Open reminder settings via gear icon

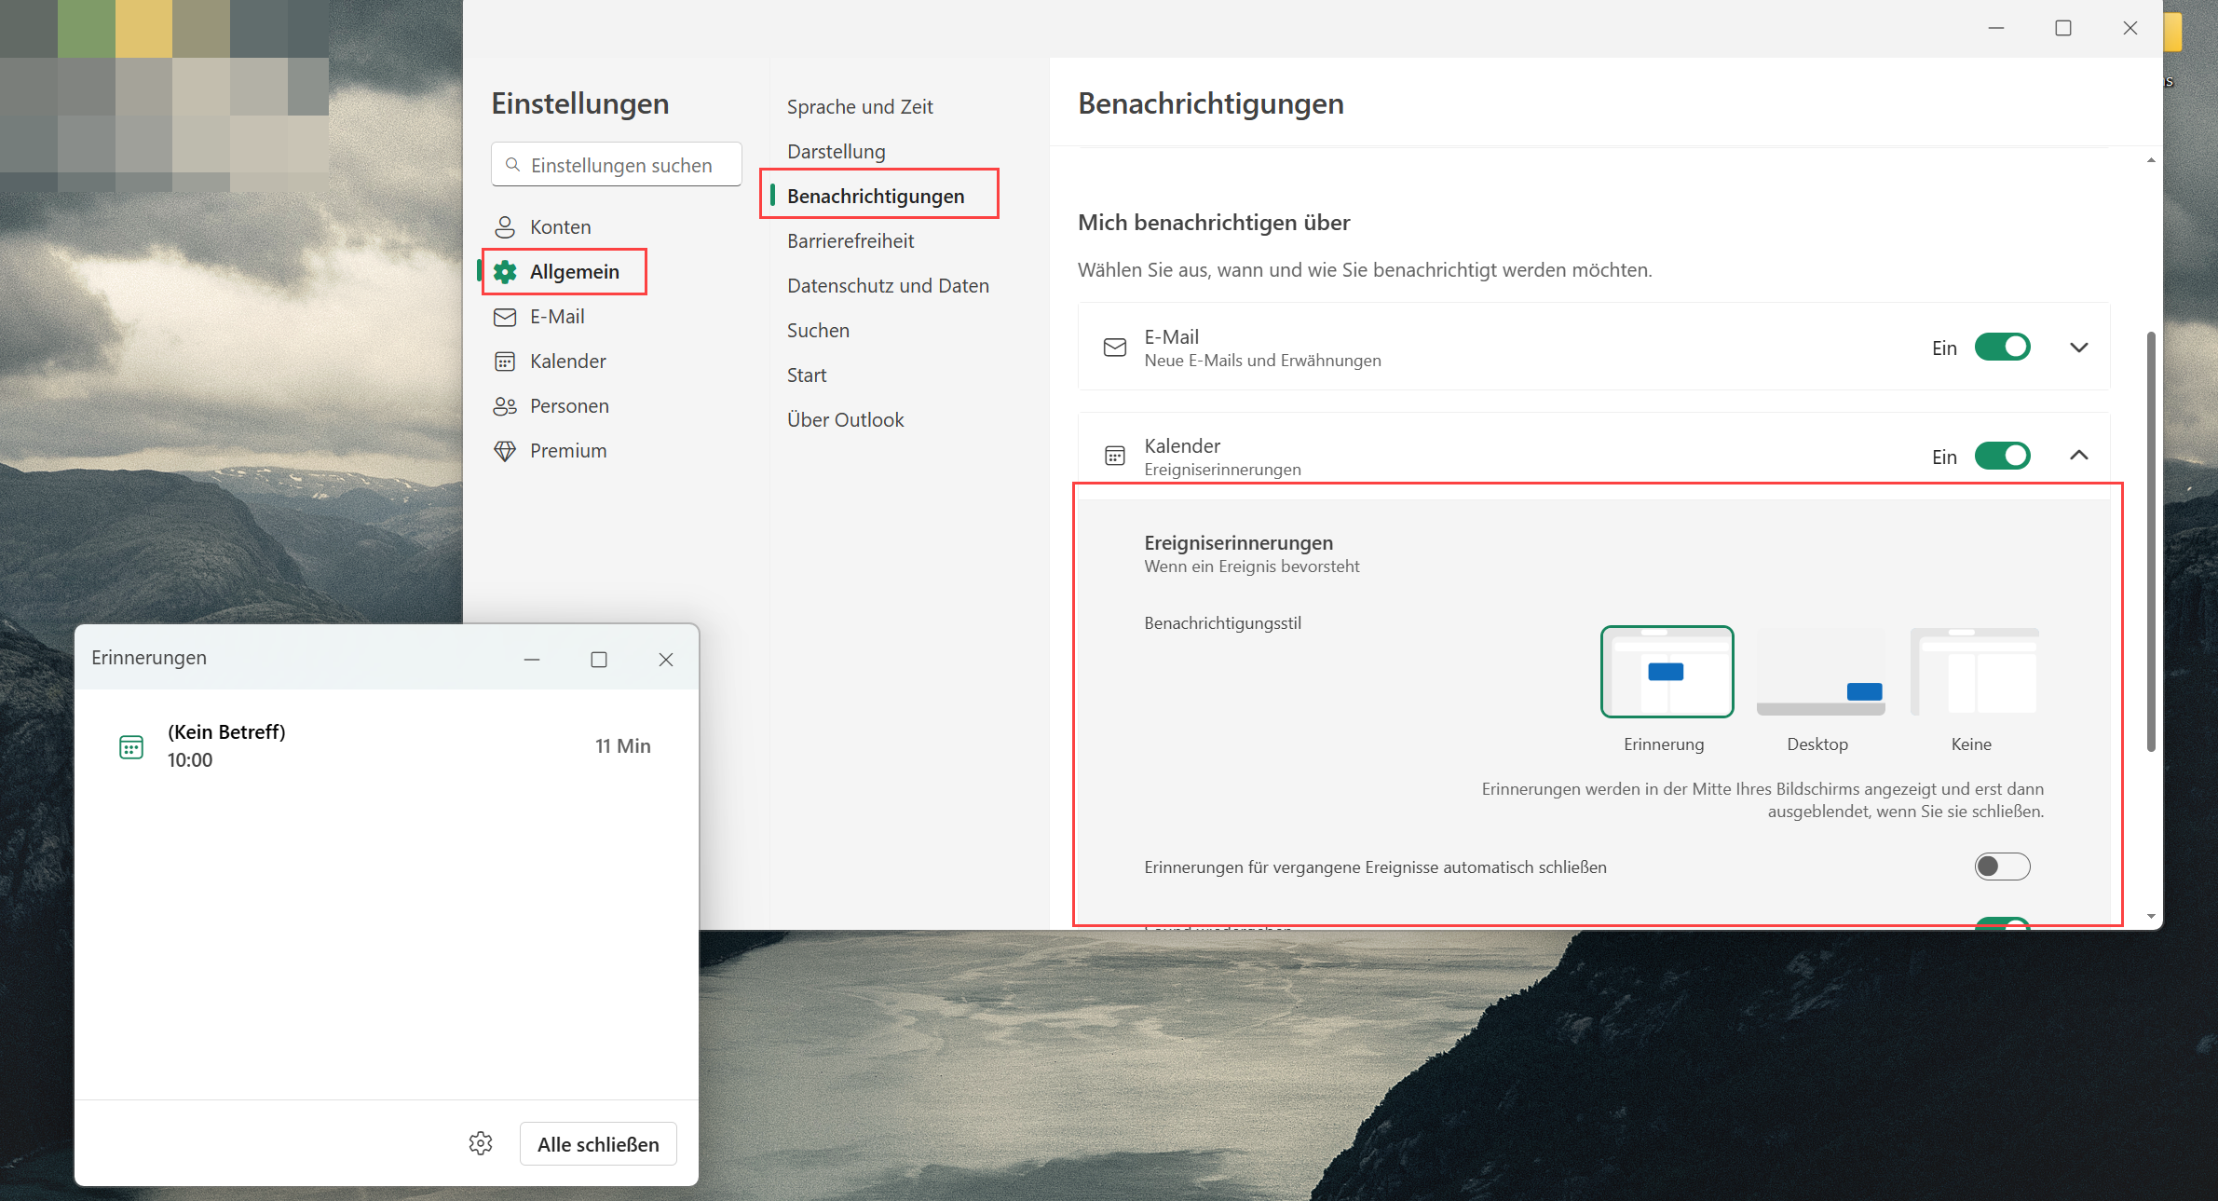[x=481, y=1143]
